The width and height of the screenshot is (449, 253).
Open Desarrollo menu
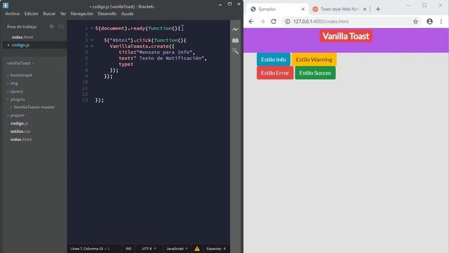[x=107, y=14]
